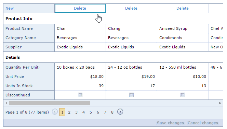Click the Discontinued row header
The width and height of the screenshot is (227, 129).
29,95
